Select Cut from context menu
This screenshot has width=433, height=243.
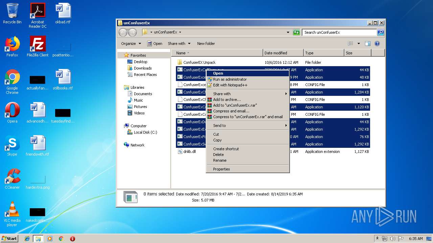(x=248, y=134)
